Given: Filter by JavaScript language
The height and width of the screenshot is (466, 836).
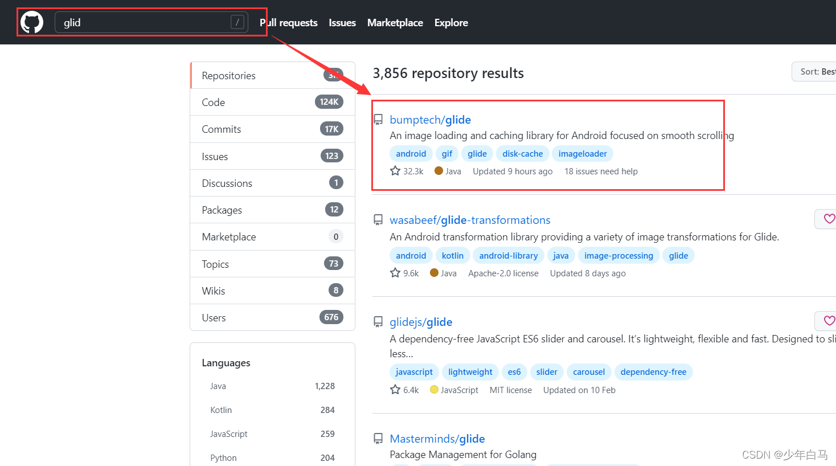Looking at the screenshot, I should click(x=272, y=434).
